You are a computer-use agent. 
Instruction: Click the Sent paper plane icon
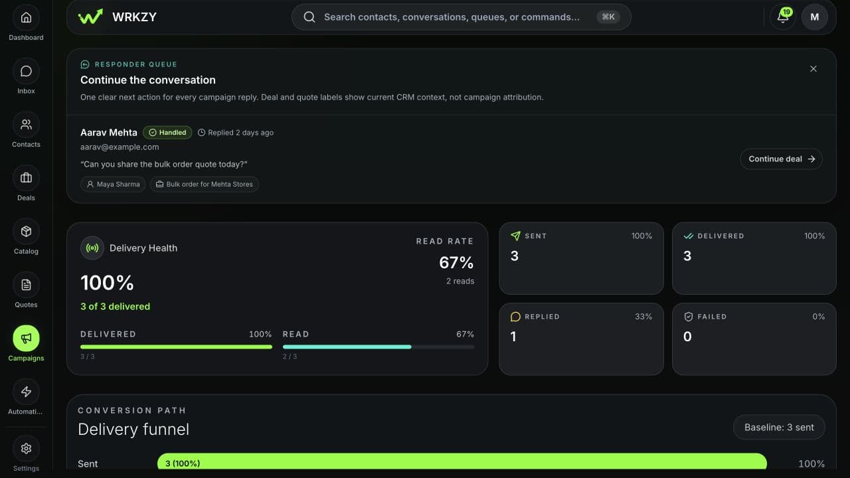click(515, 236)
